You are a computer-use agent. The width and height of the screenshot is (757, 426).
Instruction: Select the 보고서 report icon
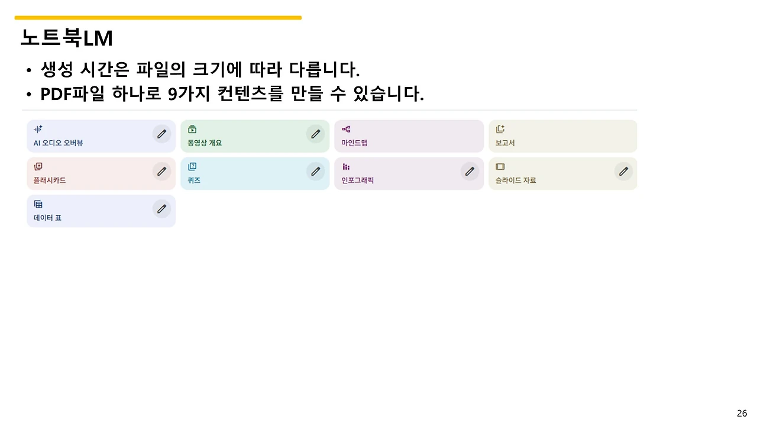(x=500, y=129)
